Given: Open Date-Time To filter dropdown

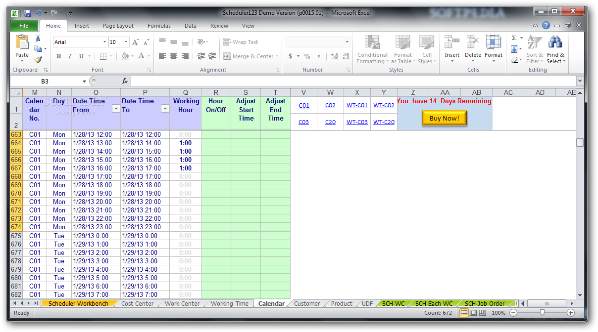Looking at the screenshot, I should [x=165, y=109].
